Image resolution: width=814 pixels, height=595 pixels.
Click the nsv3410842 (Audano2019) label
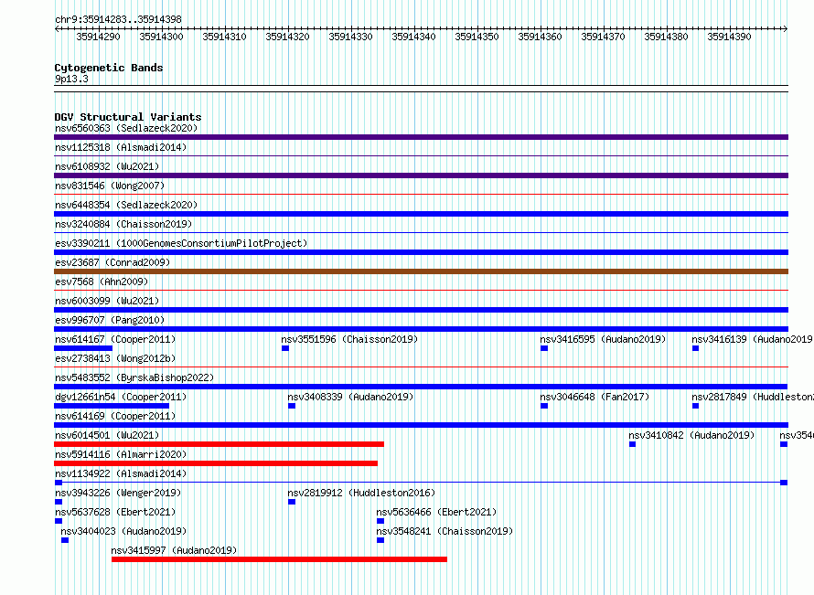691,435
